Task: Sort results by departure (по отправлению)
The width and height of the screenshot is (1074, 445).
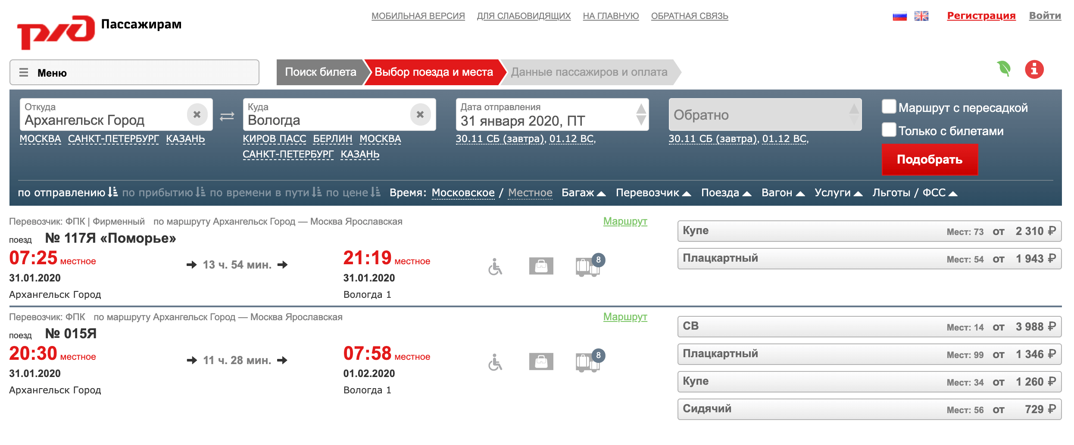Action: pyautogui.click(x=68, y=192)
